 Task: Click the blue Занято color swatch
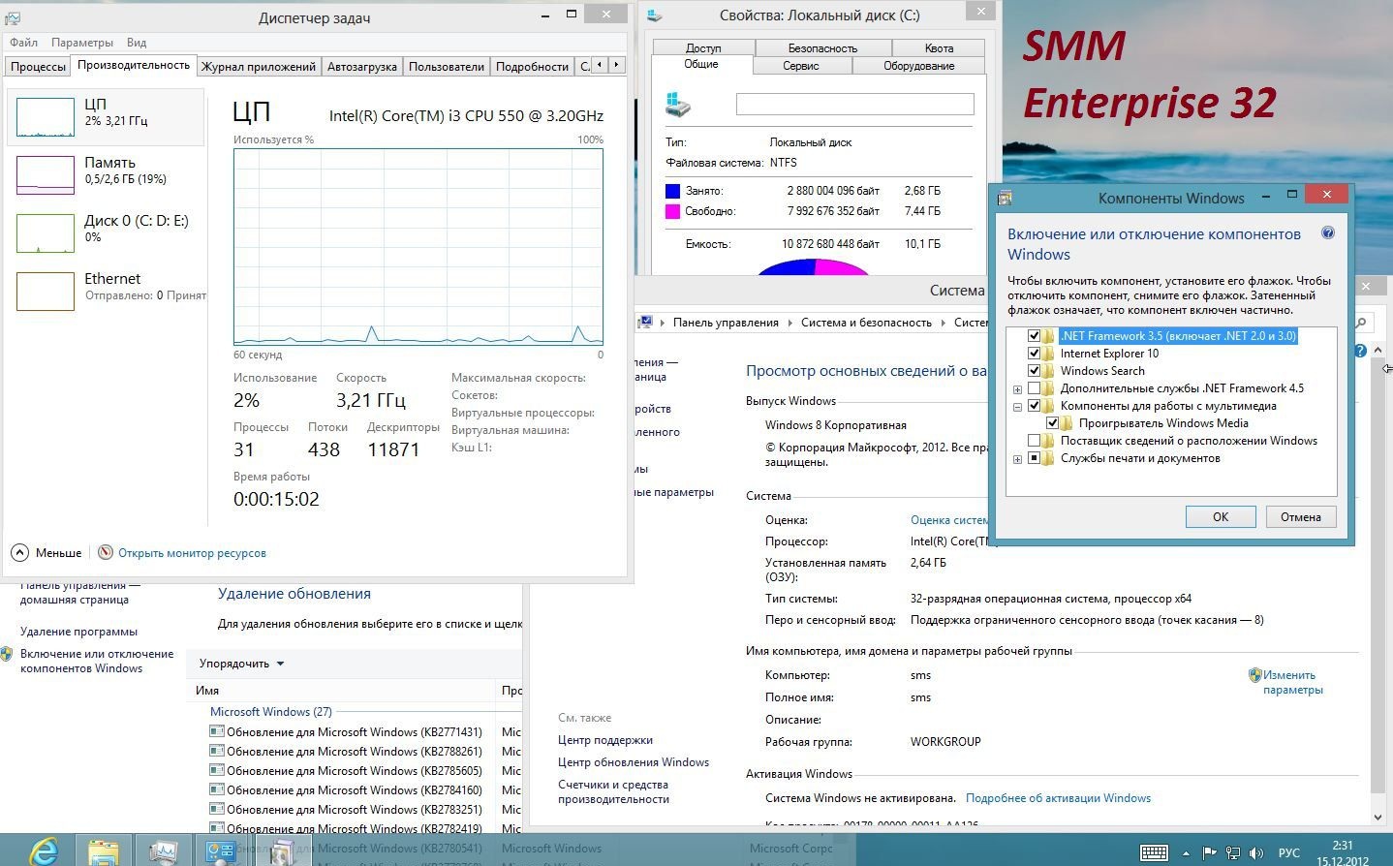[672, 191]
